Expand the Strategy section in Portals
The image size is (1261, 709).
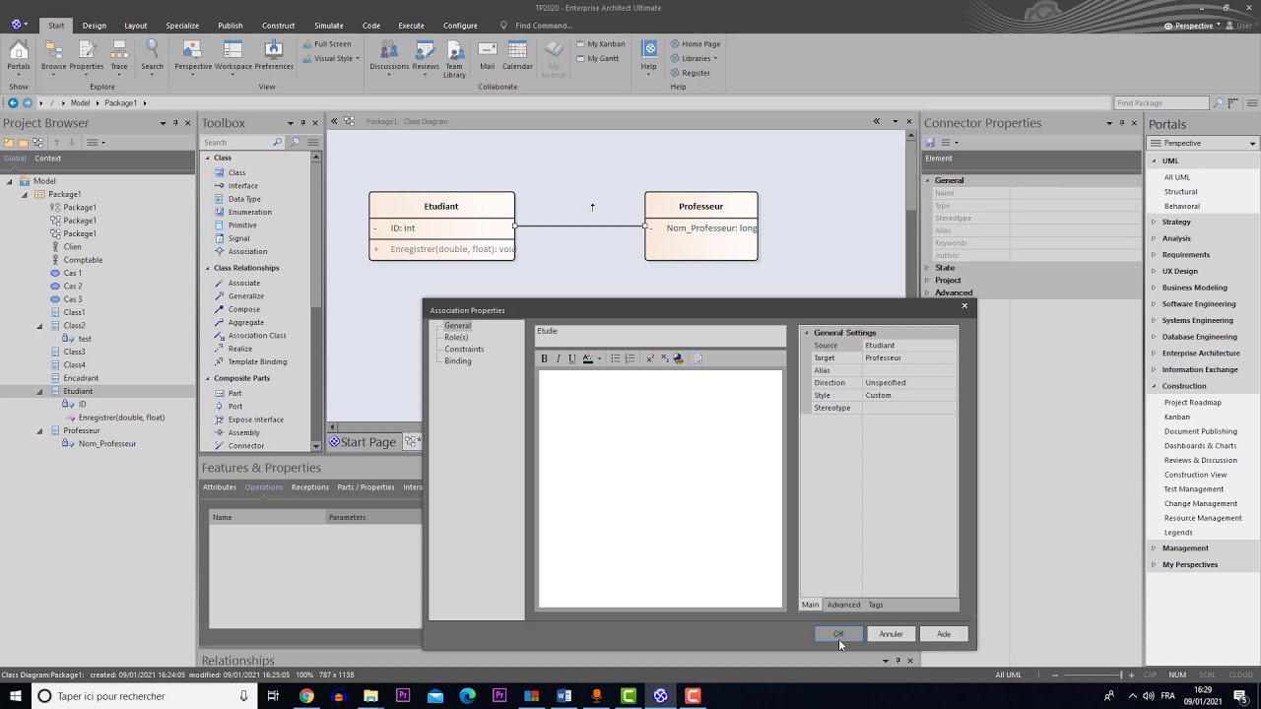(x=1154, y=222)
